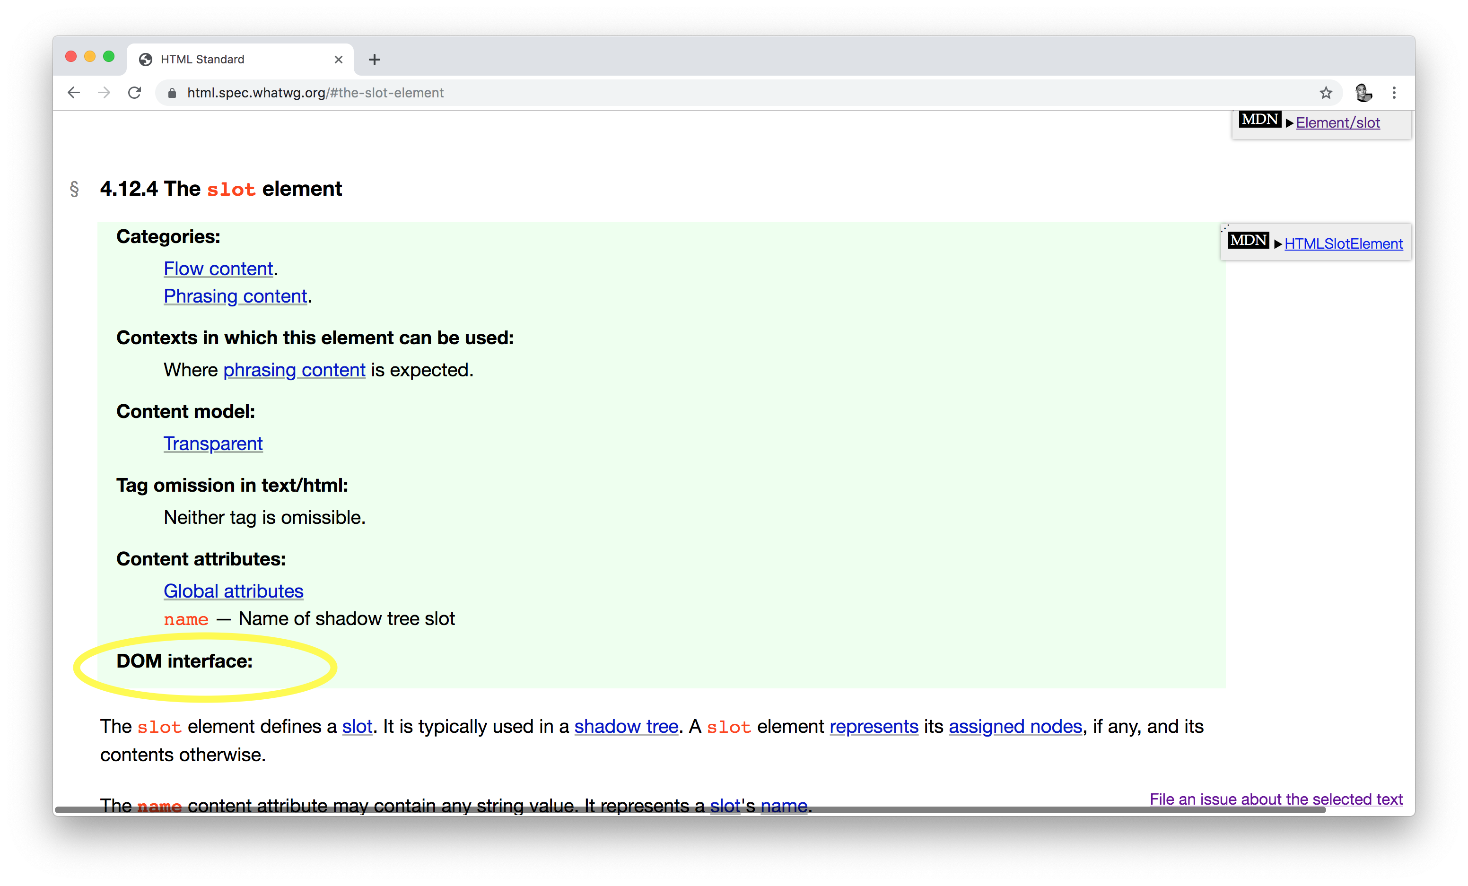
Task: Click the slot code in the heading
Action: pyautogui.click(x=231, y=189)
